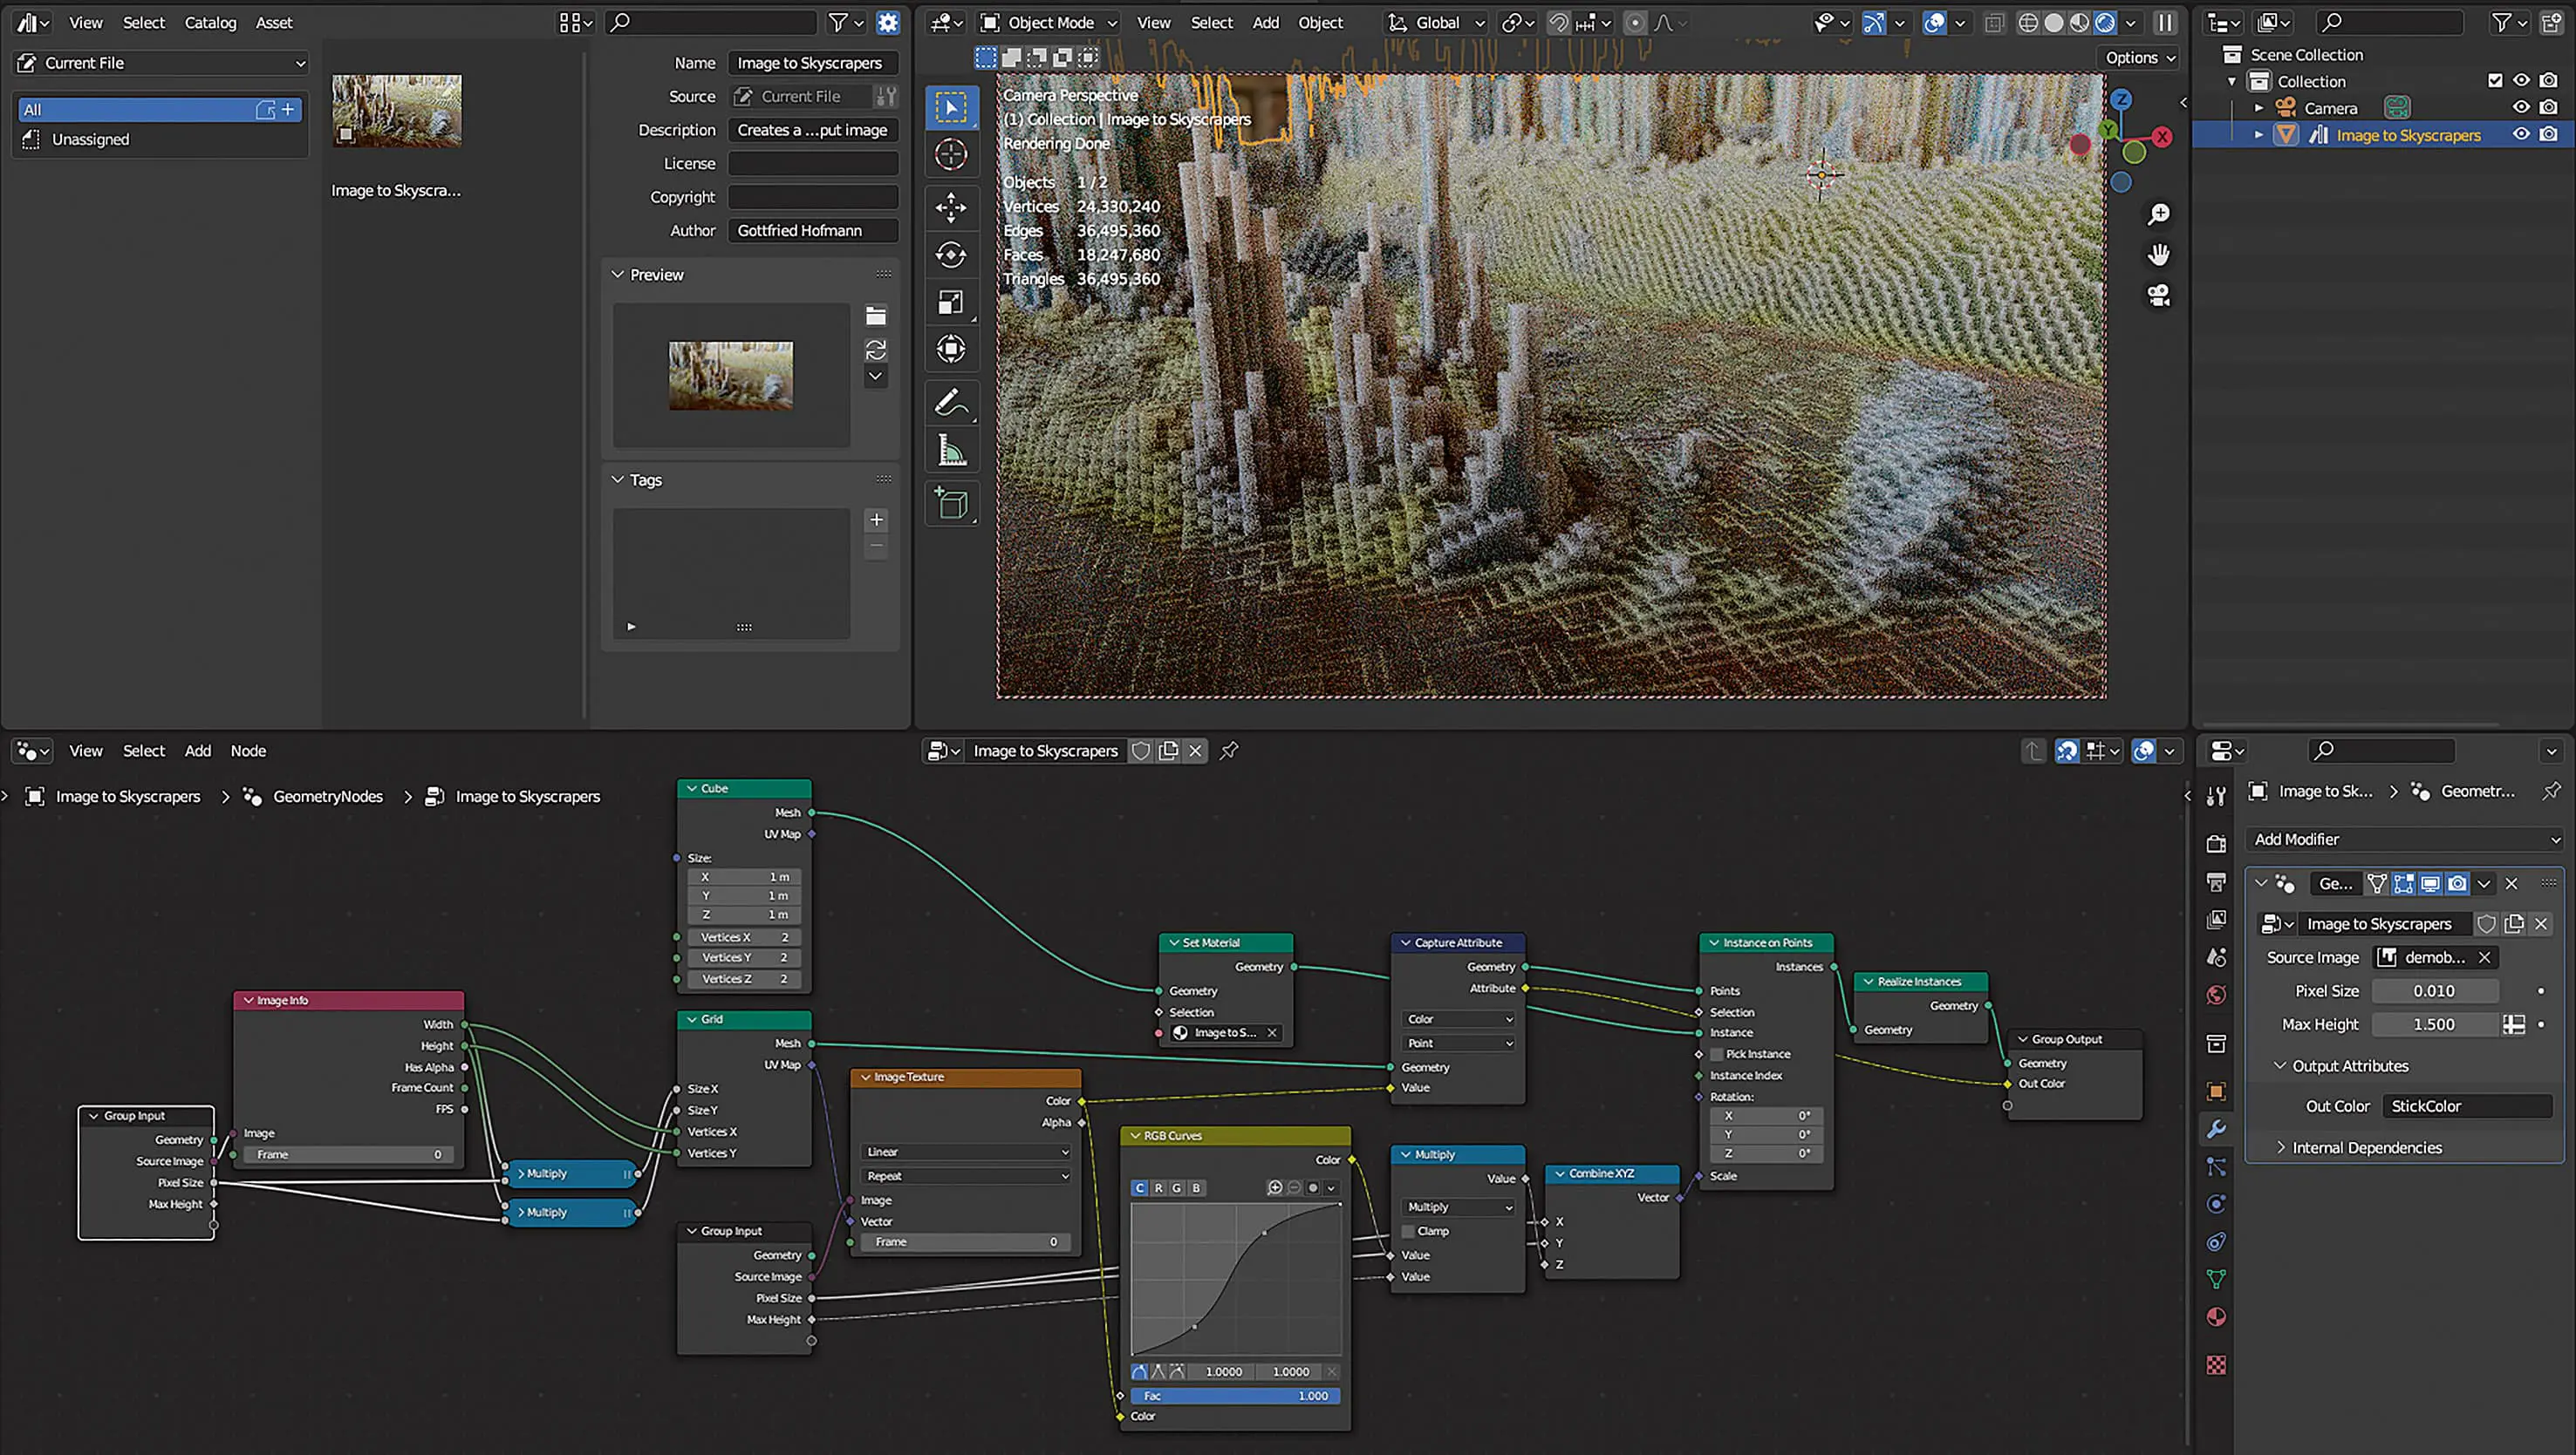Open the Catalog menu in asset browser
This screenshot has height=1455, width=2576.
[x=210, y=22]
